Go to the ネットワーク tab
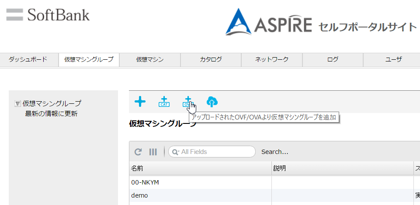The width and height of the screenshot is (420, 205). pyautogui.click(x=272, y=60)
